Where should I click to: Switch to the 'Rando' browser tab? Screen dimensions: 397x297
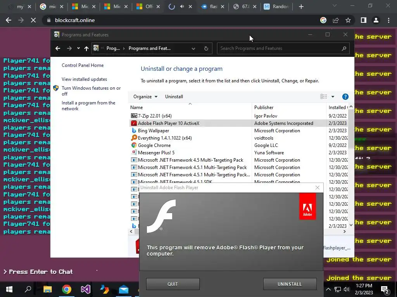tap(276, 7)
